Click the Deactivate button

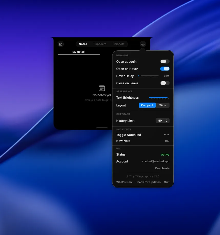tap(162, 168)
